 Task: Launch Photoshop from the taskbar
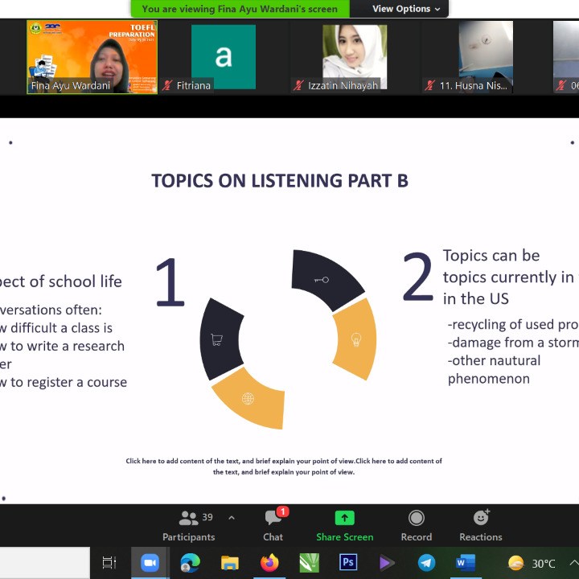348,563
